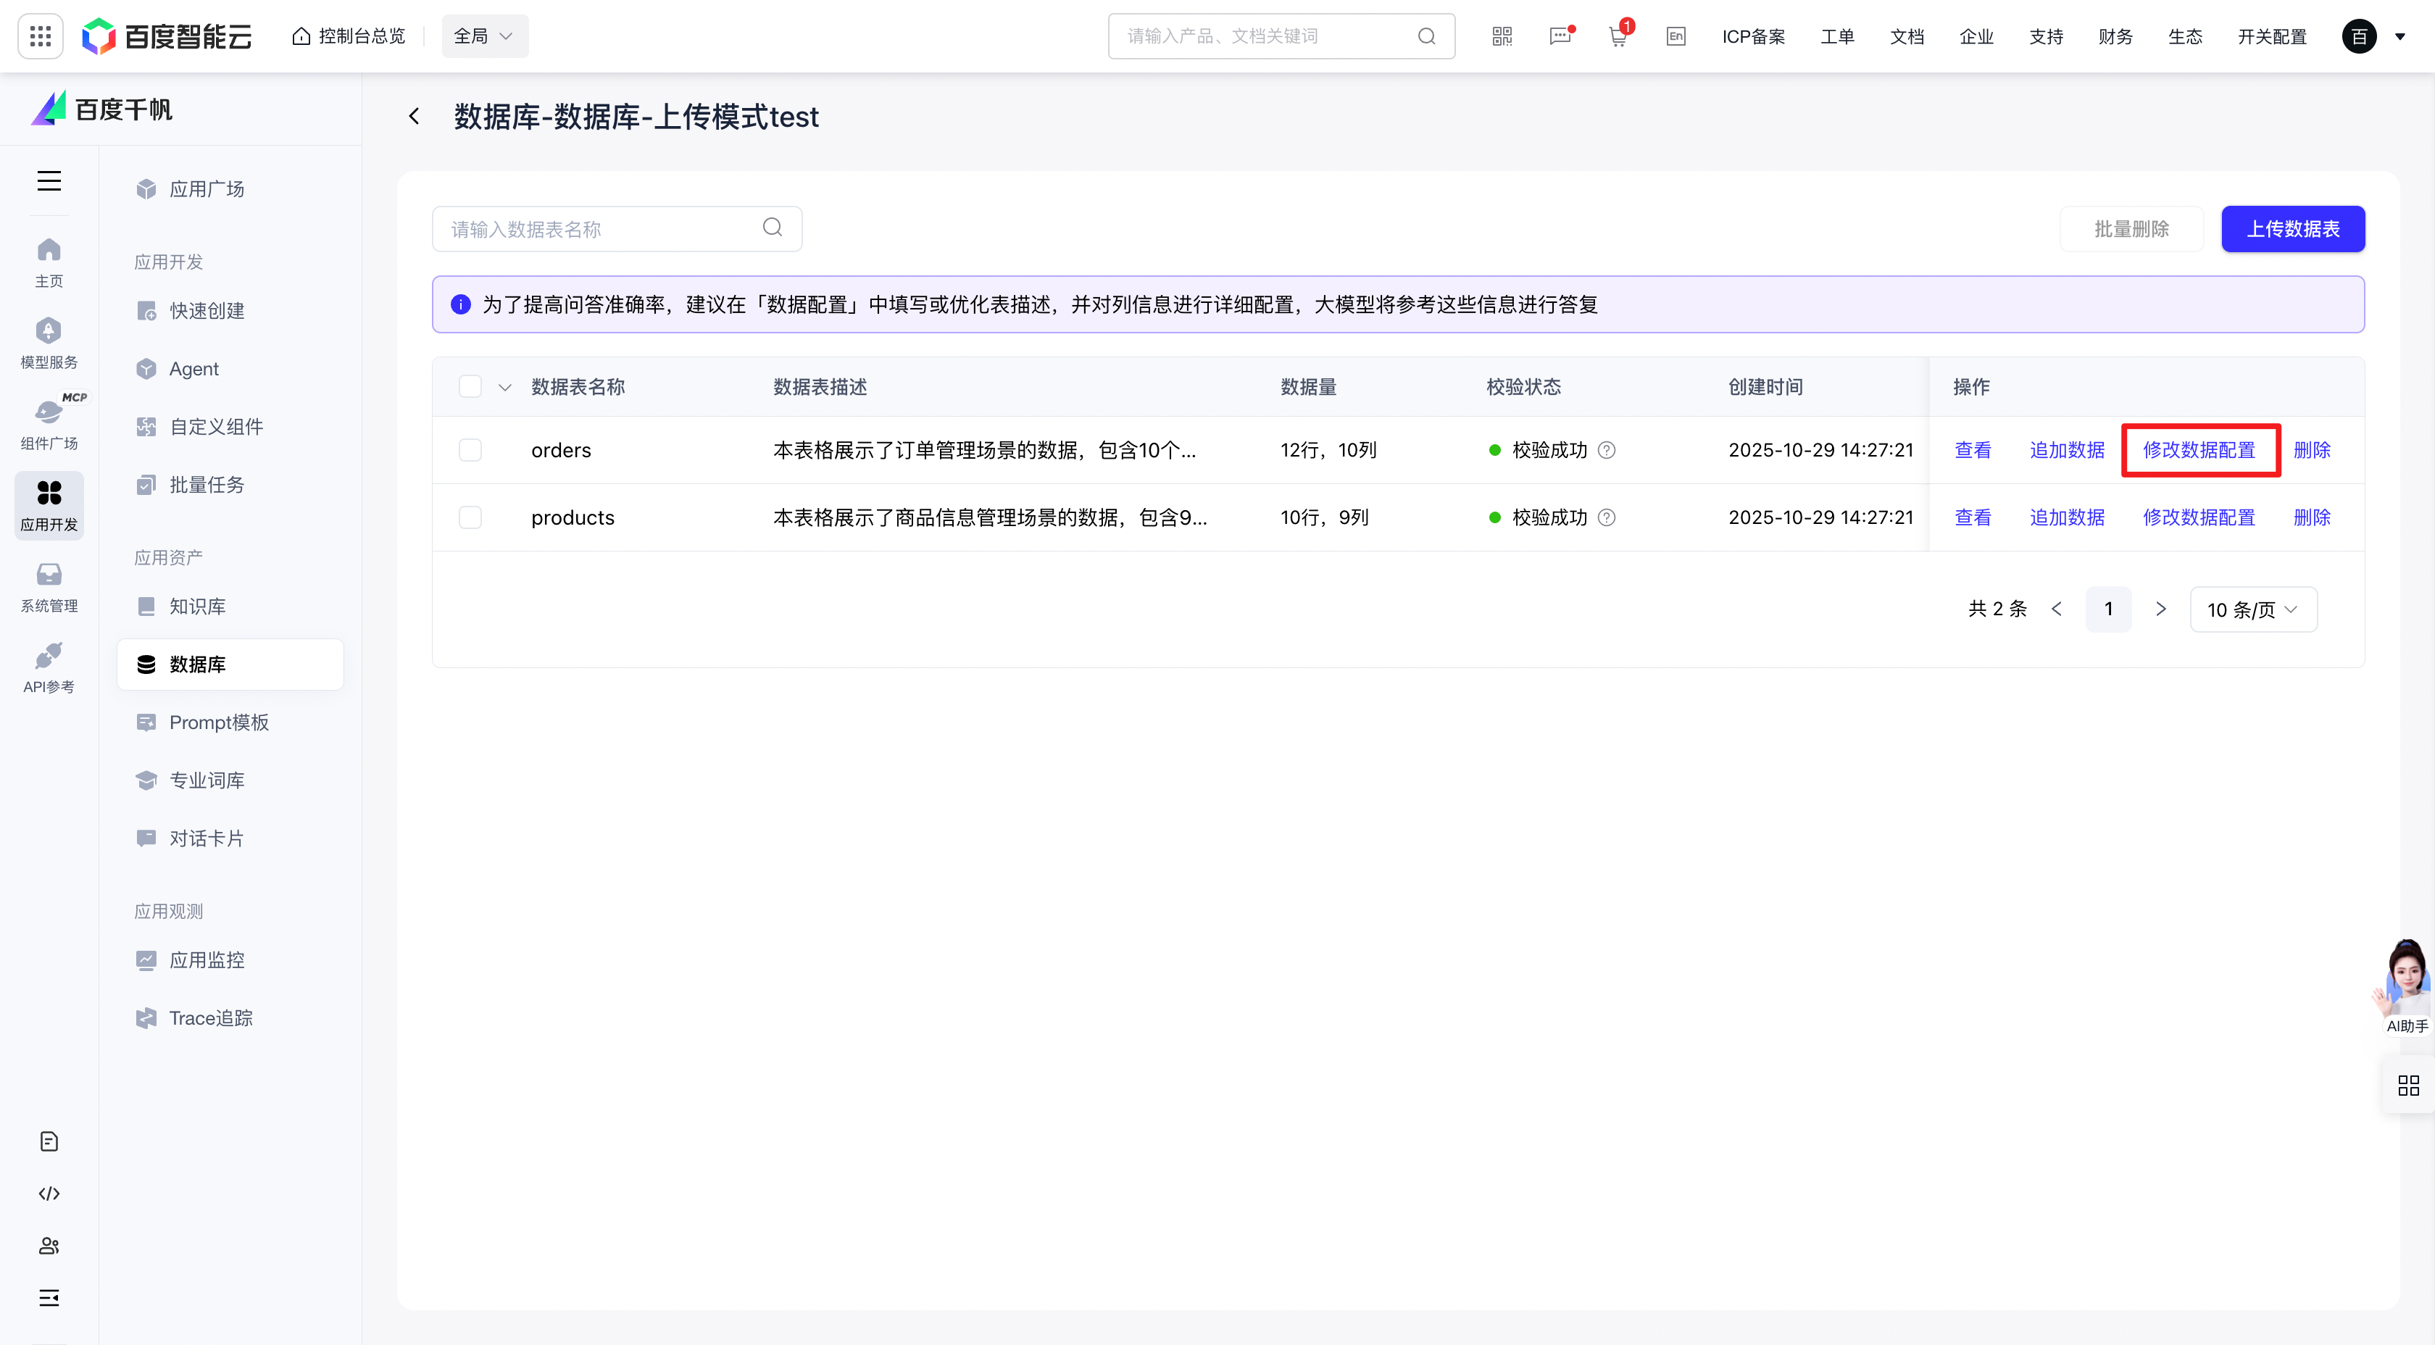The image size is (2435, 1345).
Task: Click the hamburger menu in sidebar
Action: point(49,180)
